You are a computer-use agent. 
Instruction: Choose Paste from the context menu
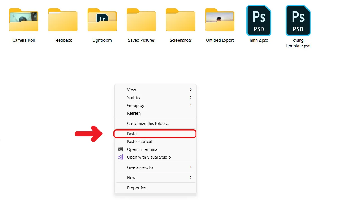click(132, 134)
